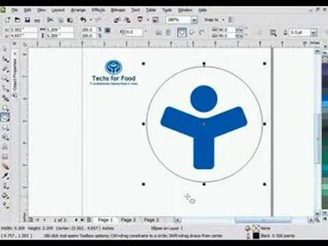The width and height of the screenshot is (328, 246).
Task: Open the Effects menu
Action: point(98,10)
